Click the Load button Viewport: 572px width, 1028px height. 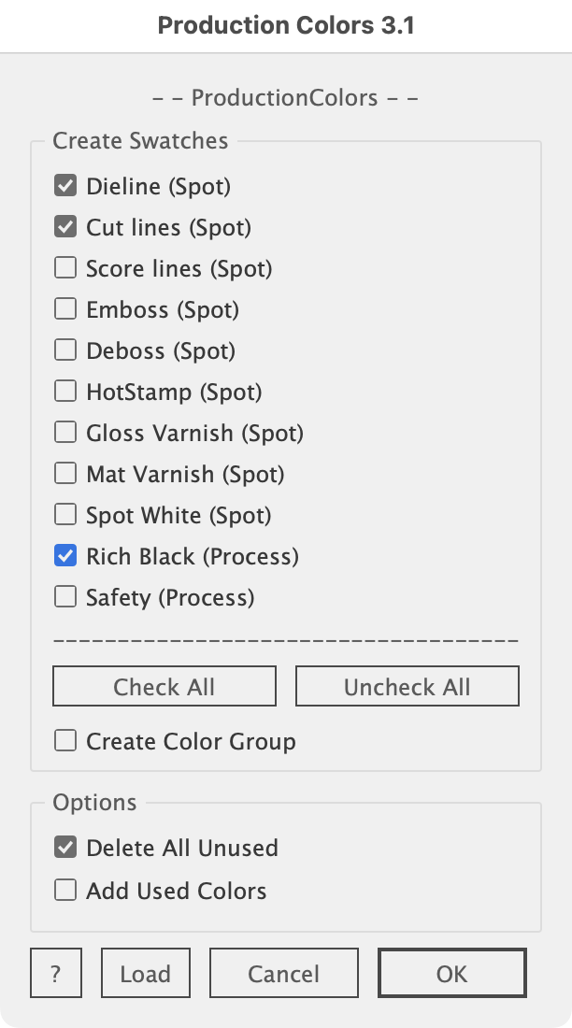[x=145, y=974]
